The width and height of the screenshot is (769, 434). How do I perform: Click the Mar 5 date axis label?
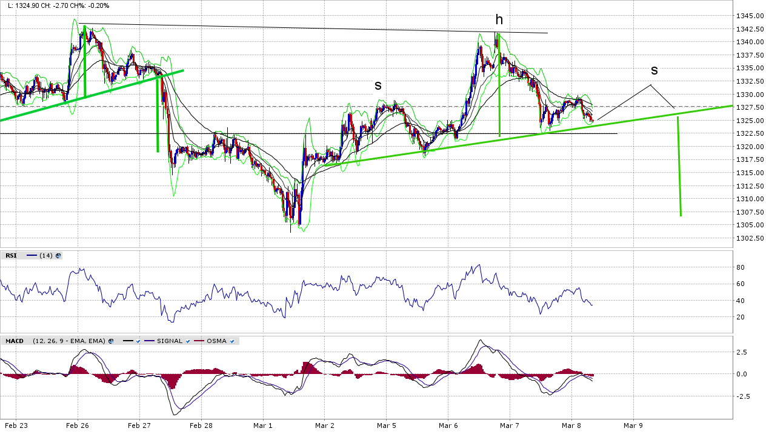click(x=387, y=426)
